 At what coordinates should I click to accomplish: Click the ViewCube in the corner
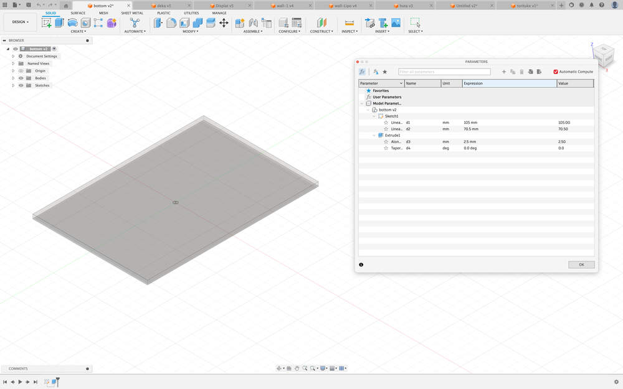point(604,55)
